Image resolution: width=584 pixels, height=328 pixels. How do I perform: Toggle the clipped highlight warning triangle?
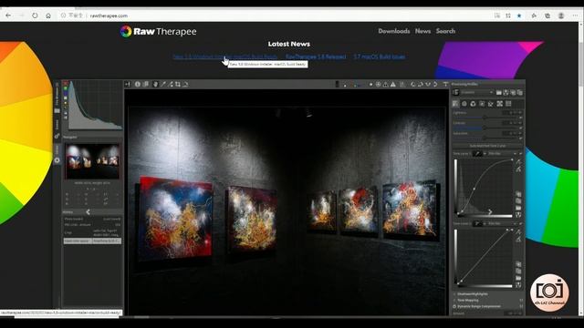[393, 85]
